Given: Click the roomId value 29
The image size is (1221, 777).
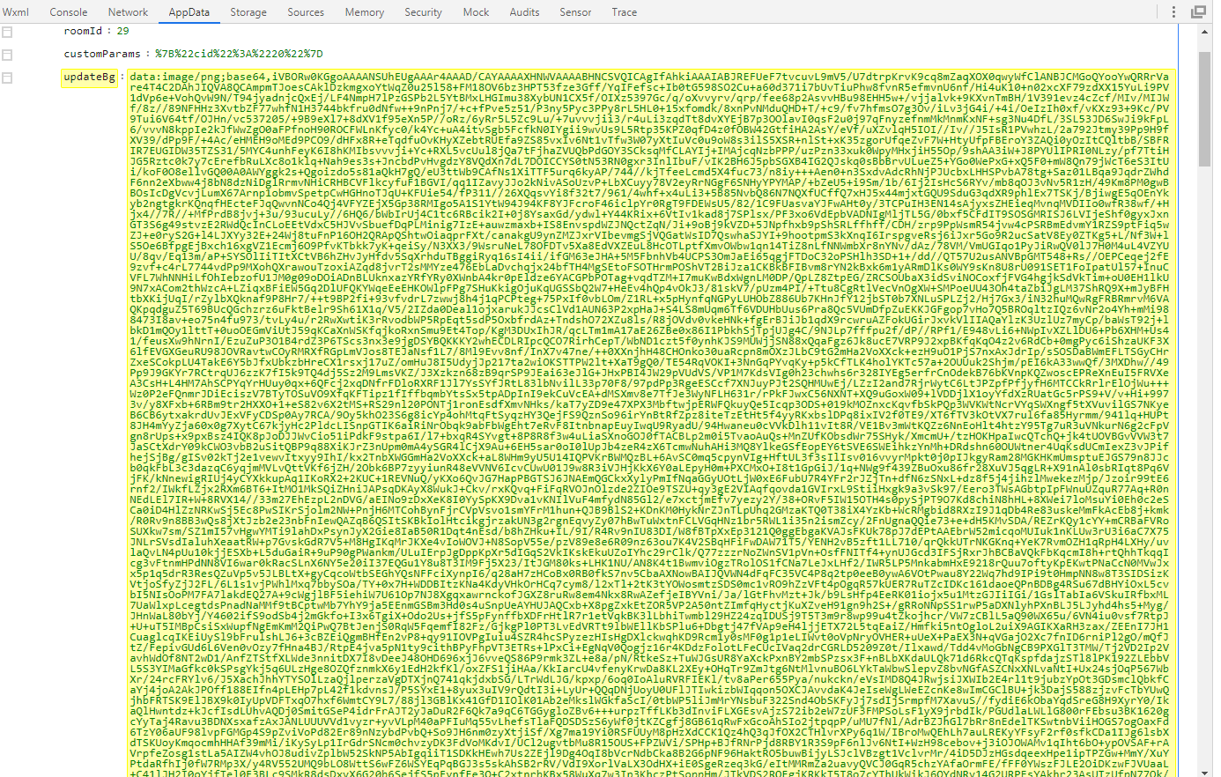Looking at the screenshot, I should point(122,31).
